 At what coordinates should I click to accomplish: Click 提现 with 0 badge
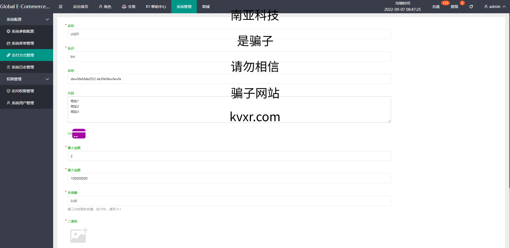[x=454, y=7]
